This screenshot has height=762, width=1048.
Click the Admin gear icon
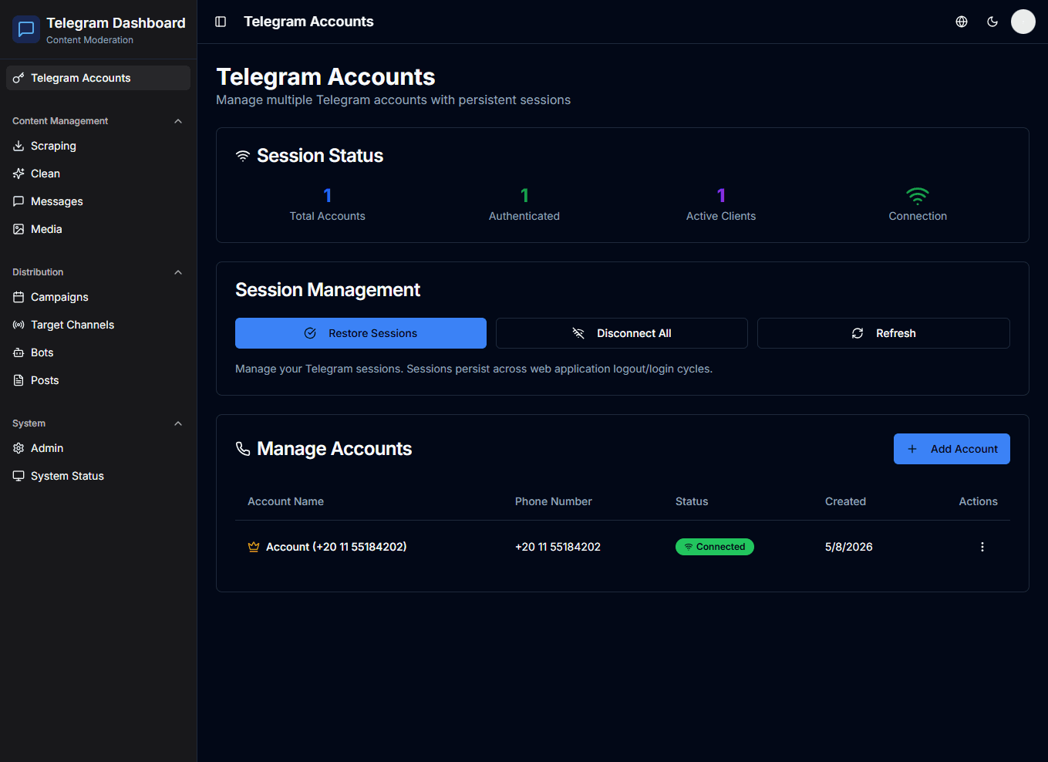click(19, 448)
